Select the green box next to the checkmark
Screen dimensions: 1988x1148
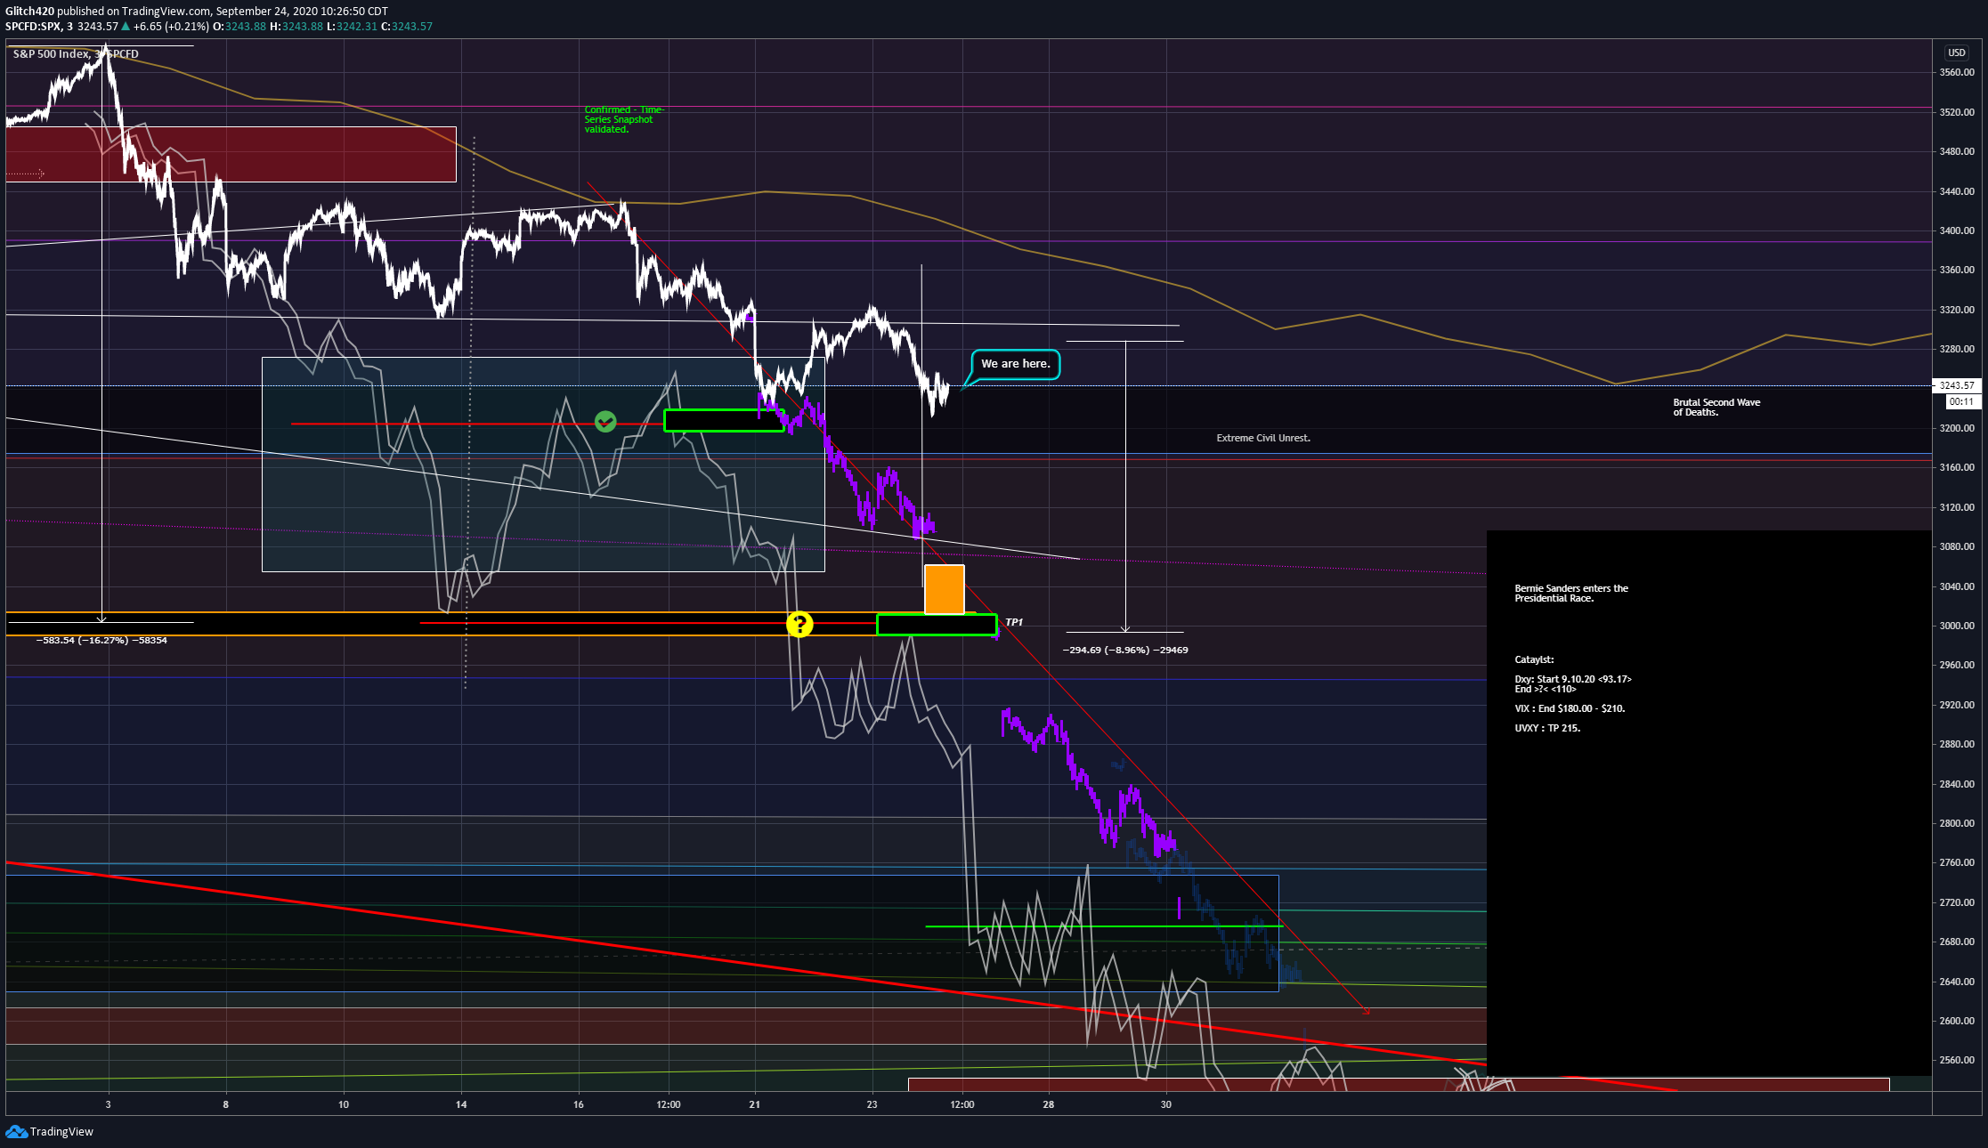point(724,420)
